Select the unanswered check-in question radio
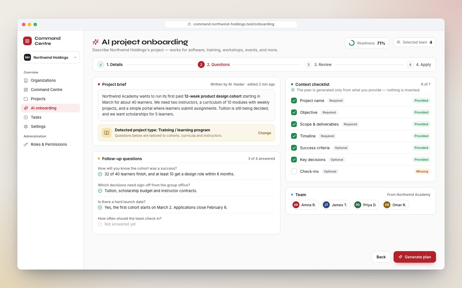Screen dimensions: 462x288 pos(100,224)
